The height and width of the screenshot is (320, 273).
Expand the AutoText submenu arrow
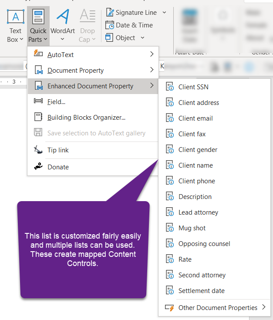[x=152, y=54]
